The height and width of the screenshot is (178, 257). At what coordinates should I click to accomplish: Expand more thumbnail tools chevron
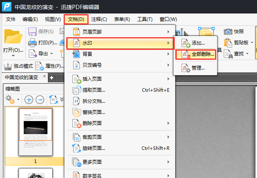[62, 99]
